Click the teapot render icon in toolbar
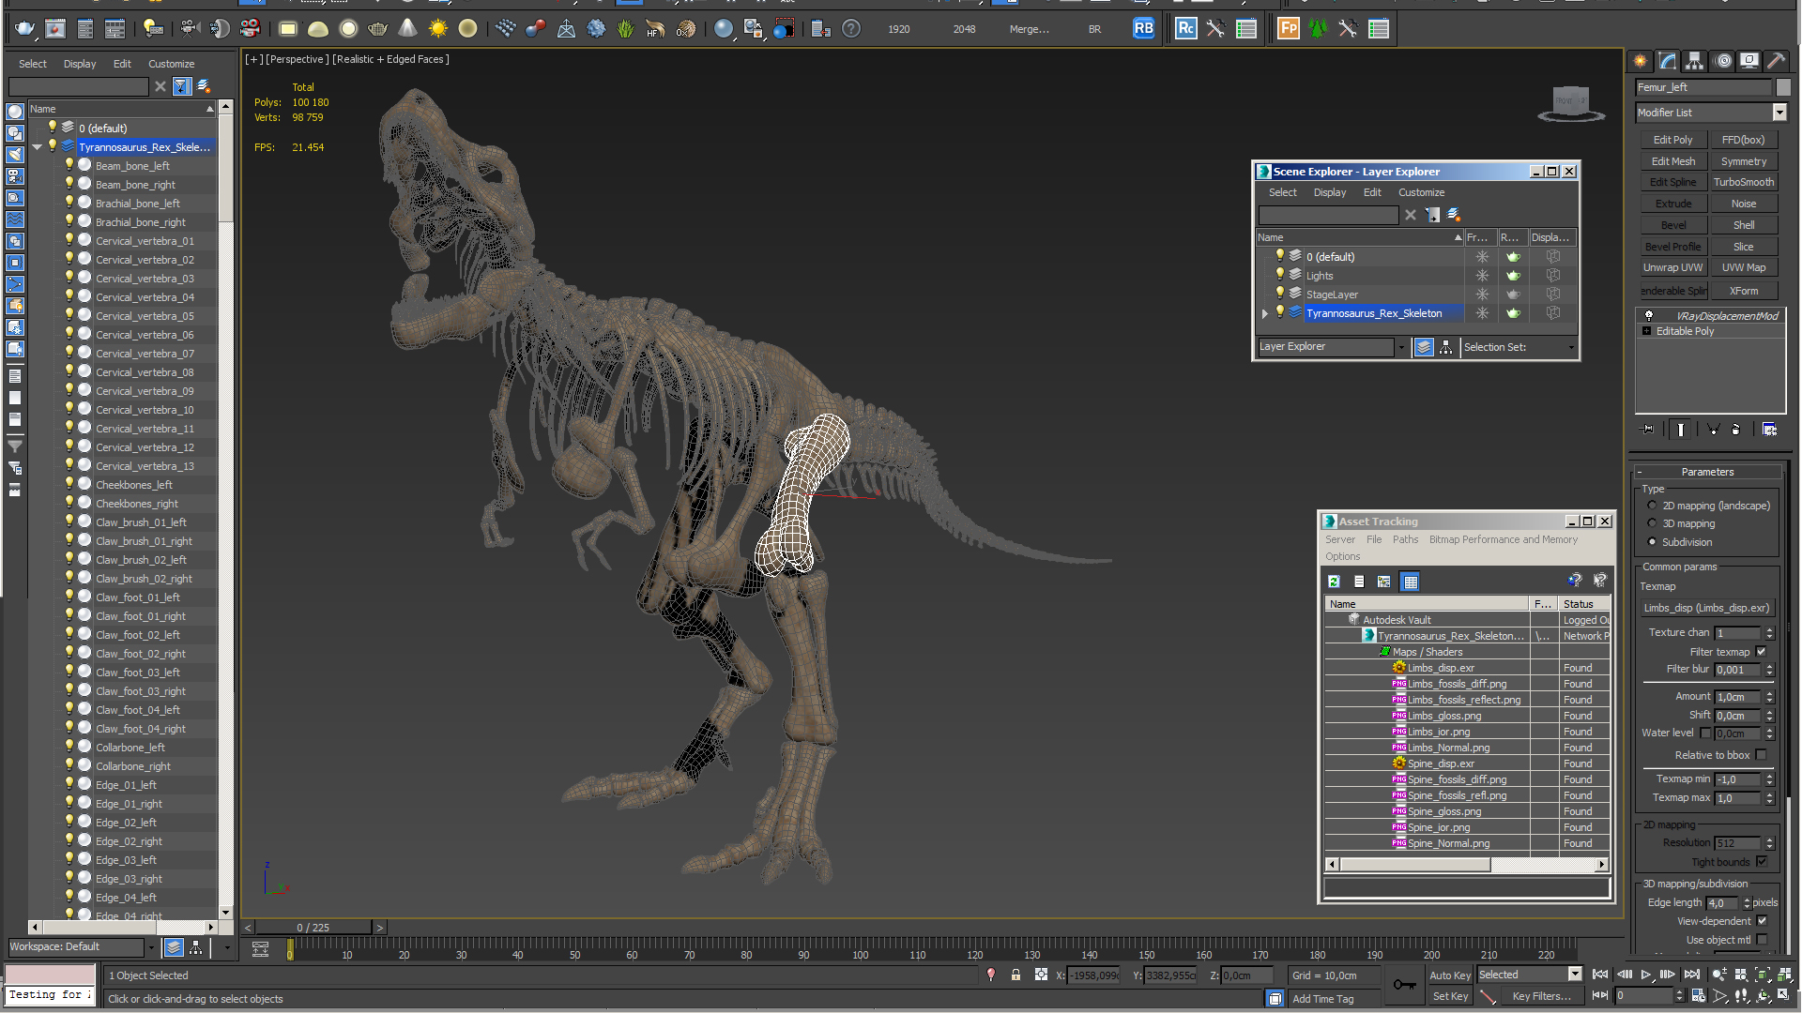This screenshot has width=1802, height=1013. pos(25,29)
